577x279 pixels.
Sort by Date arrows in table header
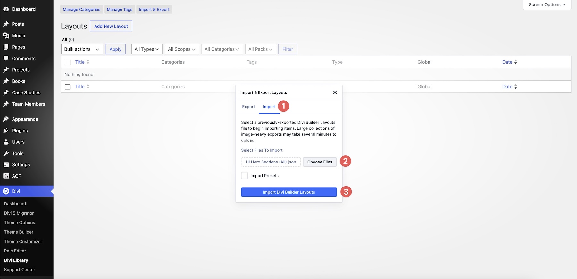(516, 62)
